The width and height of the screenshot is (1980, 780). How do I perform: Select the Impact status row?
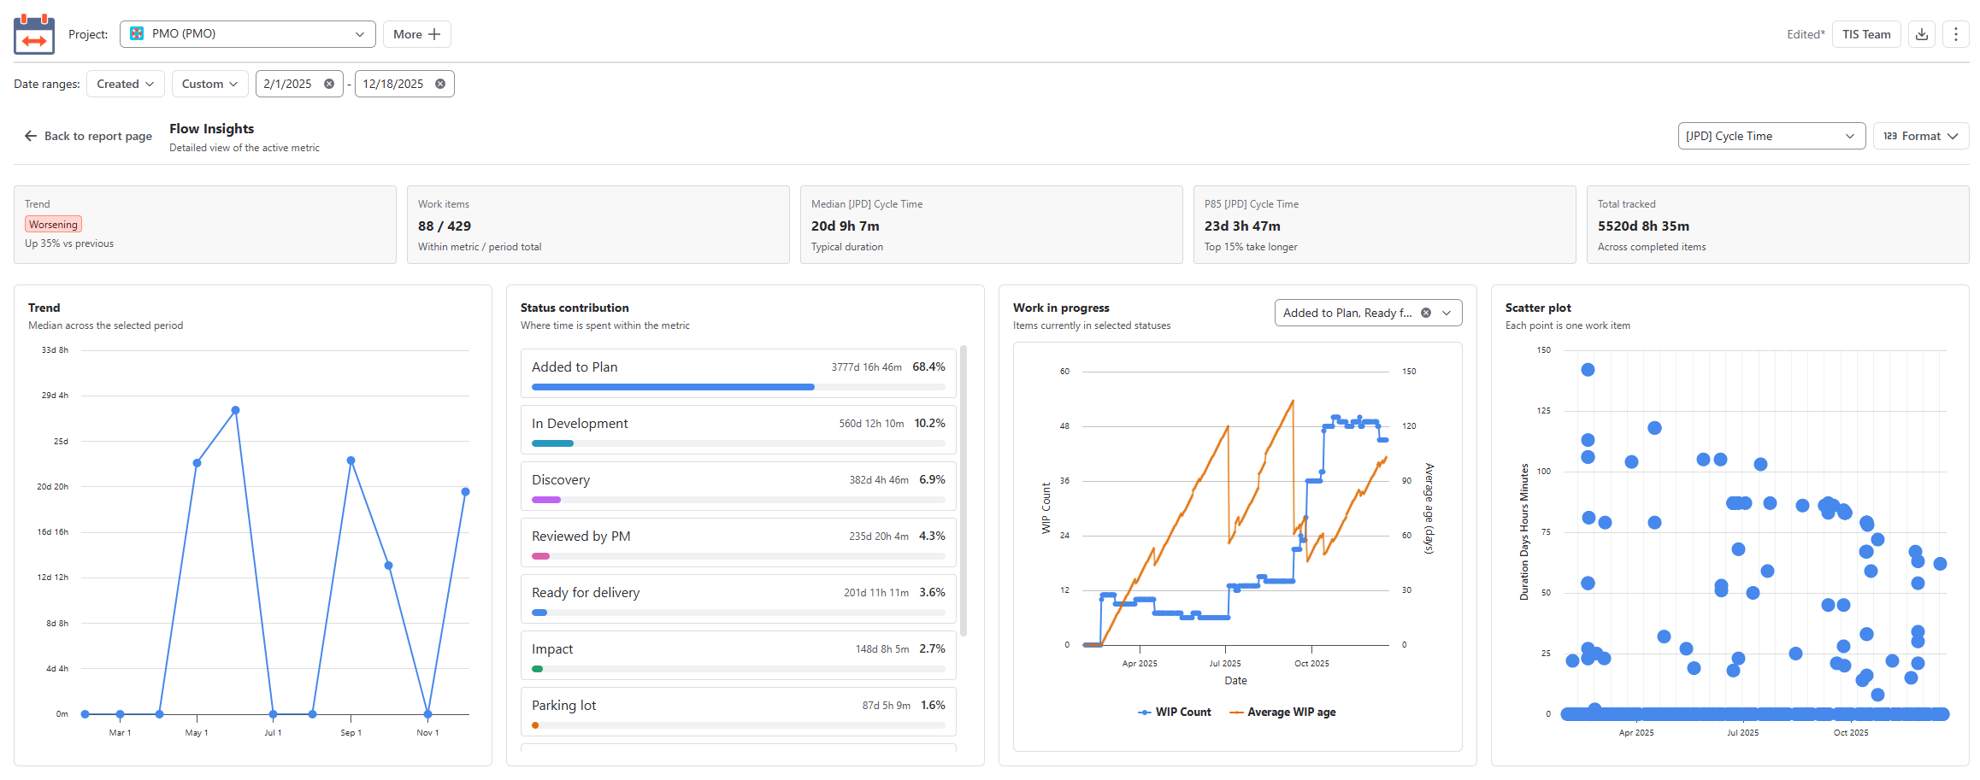[x=739, y=655]
